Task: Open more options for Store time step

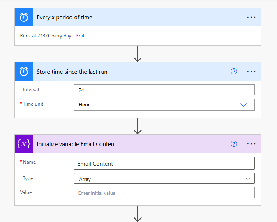Action: pos(251,72)
